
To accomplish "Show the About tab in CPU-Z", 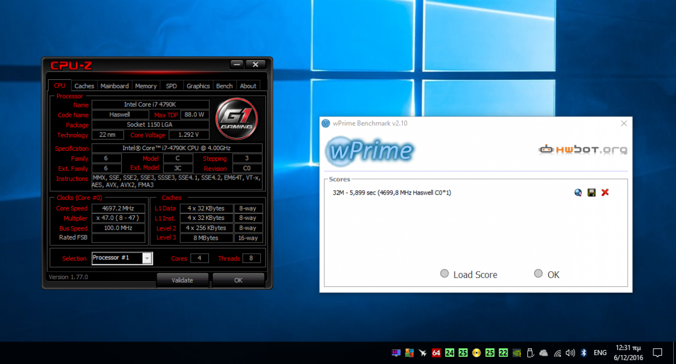I will click(x=248, y=86).
